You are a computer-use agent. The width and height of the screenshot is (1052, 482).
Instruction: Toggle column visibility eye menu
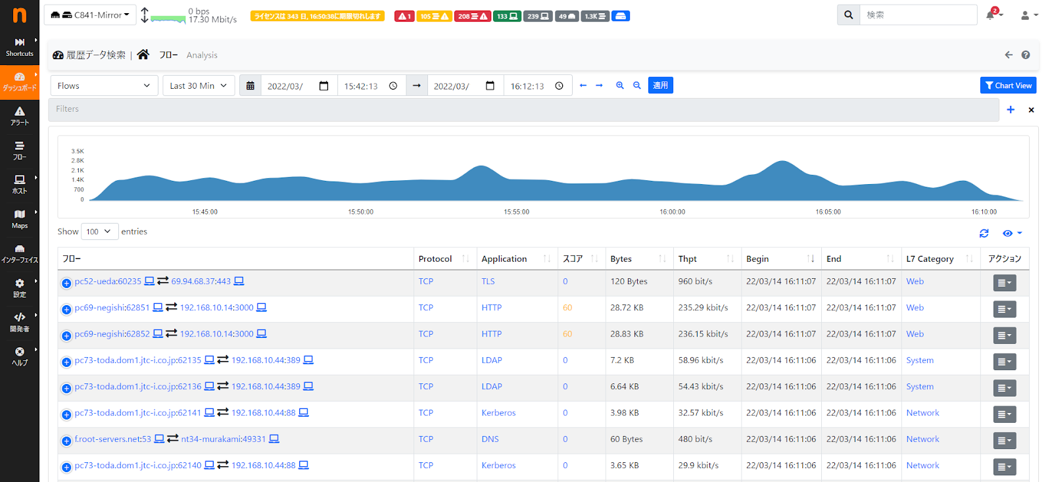coord(1013,233)
